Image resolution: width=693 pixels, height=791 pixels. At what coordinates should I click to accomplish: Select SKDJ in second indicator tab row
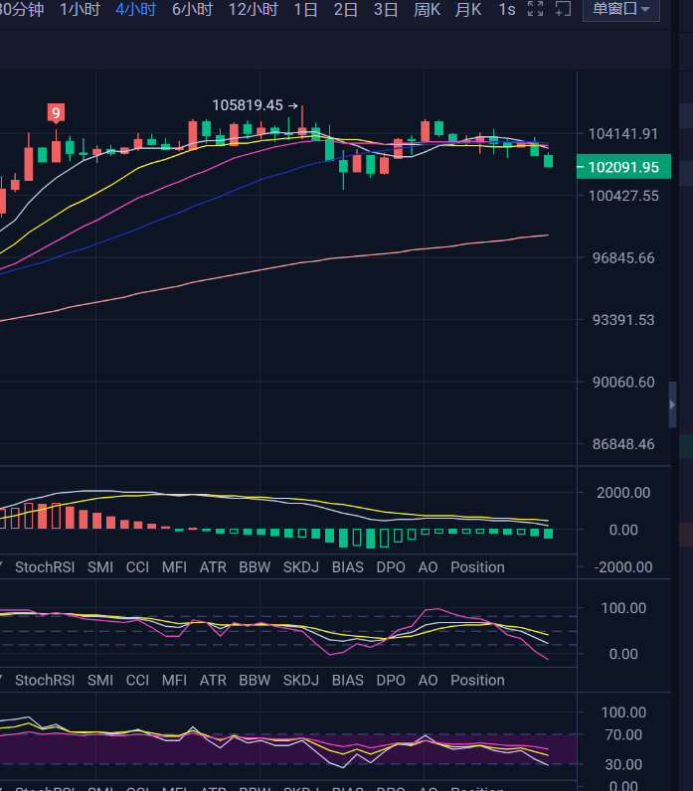(301, 680)
